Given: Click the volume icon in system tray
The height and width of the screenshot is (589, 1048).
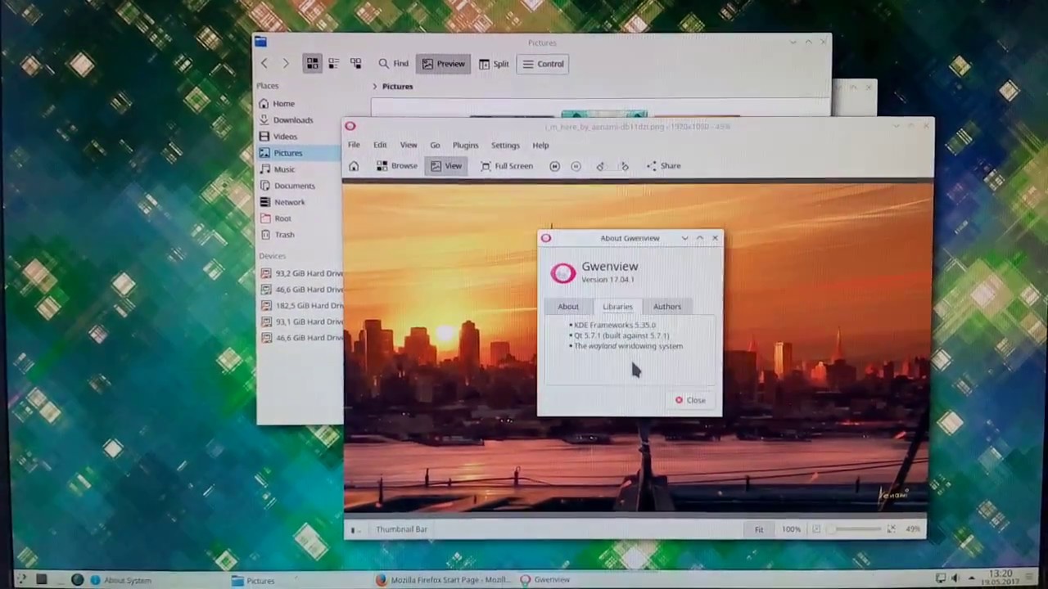Looking at the screenshot, I should point(955,579).
